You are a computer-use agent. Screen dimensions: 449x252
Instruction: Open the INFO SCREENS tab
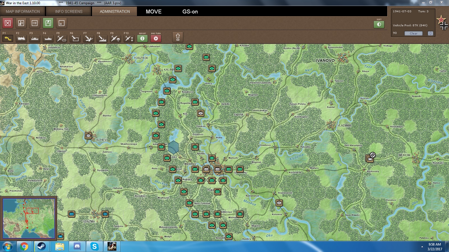pos(69,11)
